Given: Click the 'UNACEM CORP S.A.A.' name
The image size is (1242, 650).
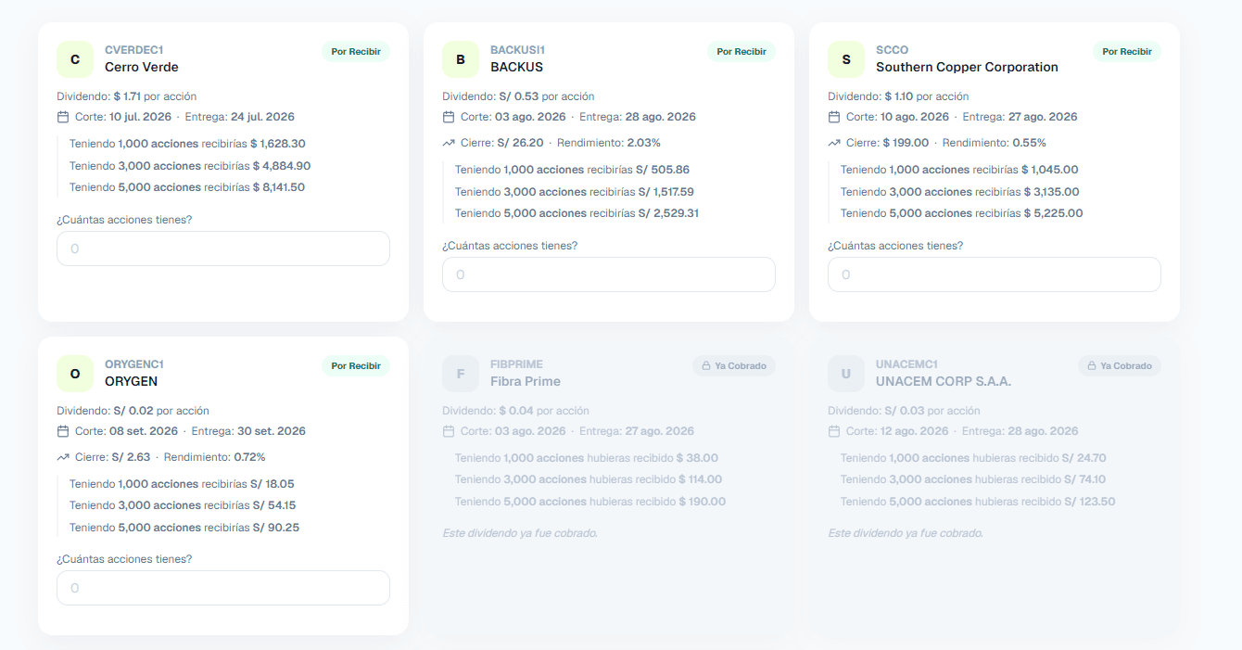Looking at the screenshot, I should click(944, 381).
